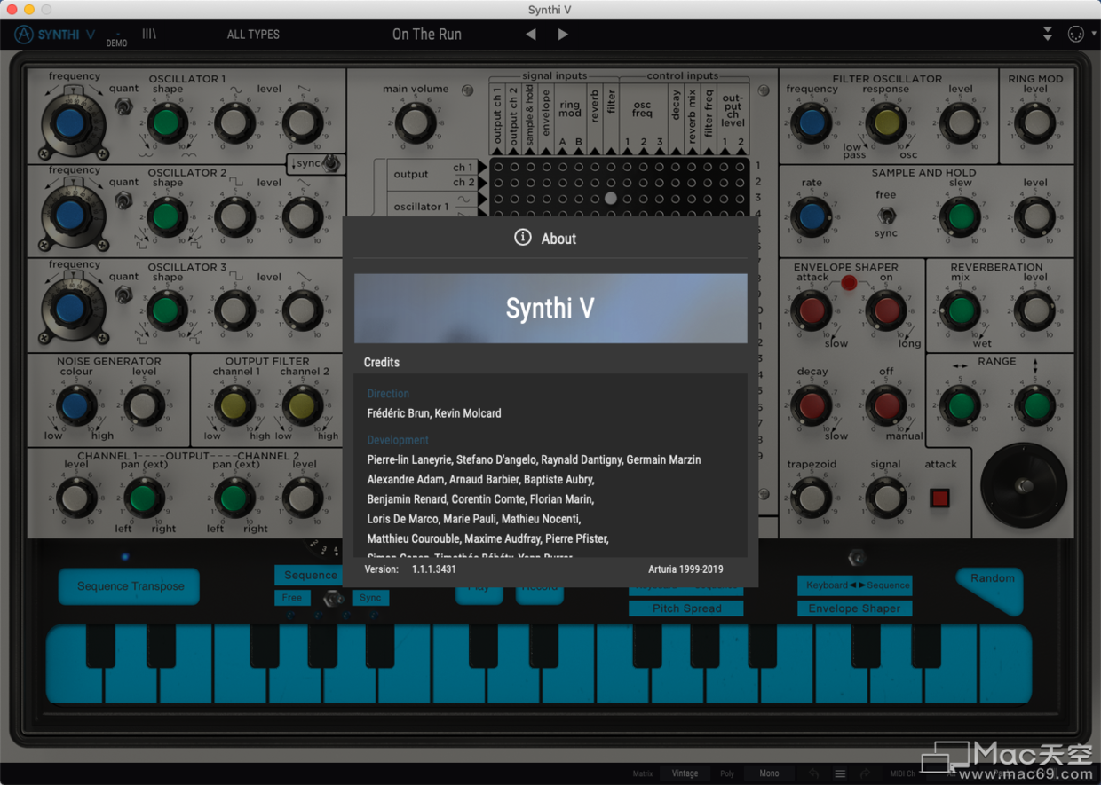Open the On The Run preset list
Image resolution: width=1101 pixels, height=785 pixels.
(x=427, y=35)
